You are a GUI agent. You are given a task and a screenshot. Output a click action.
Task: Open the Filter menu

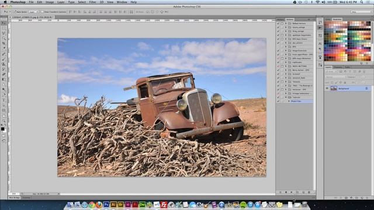(x=92, y=2)
